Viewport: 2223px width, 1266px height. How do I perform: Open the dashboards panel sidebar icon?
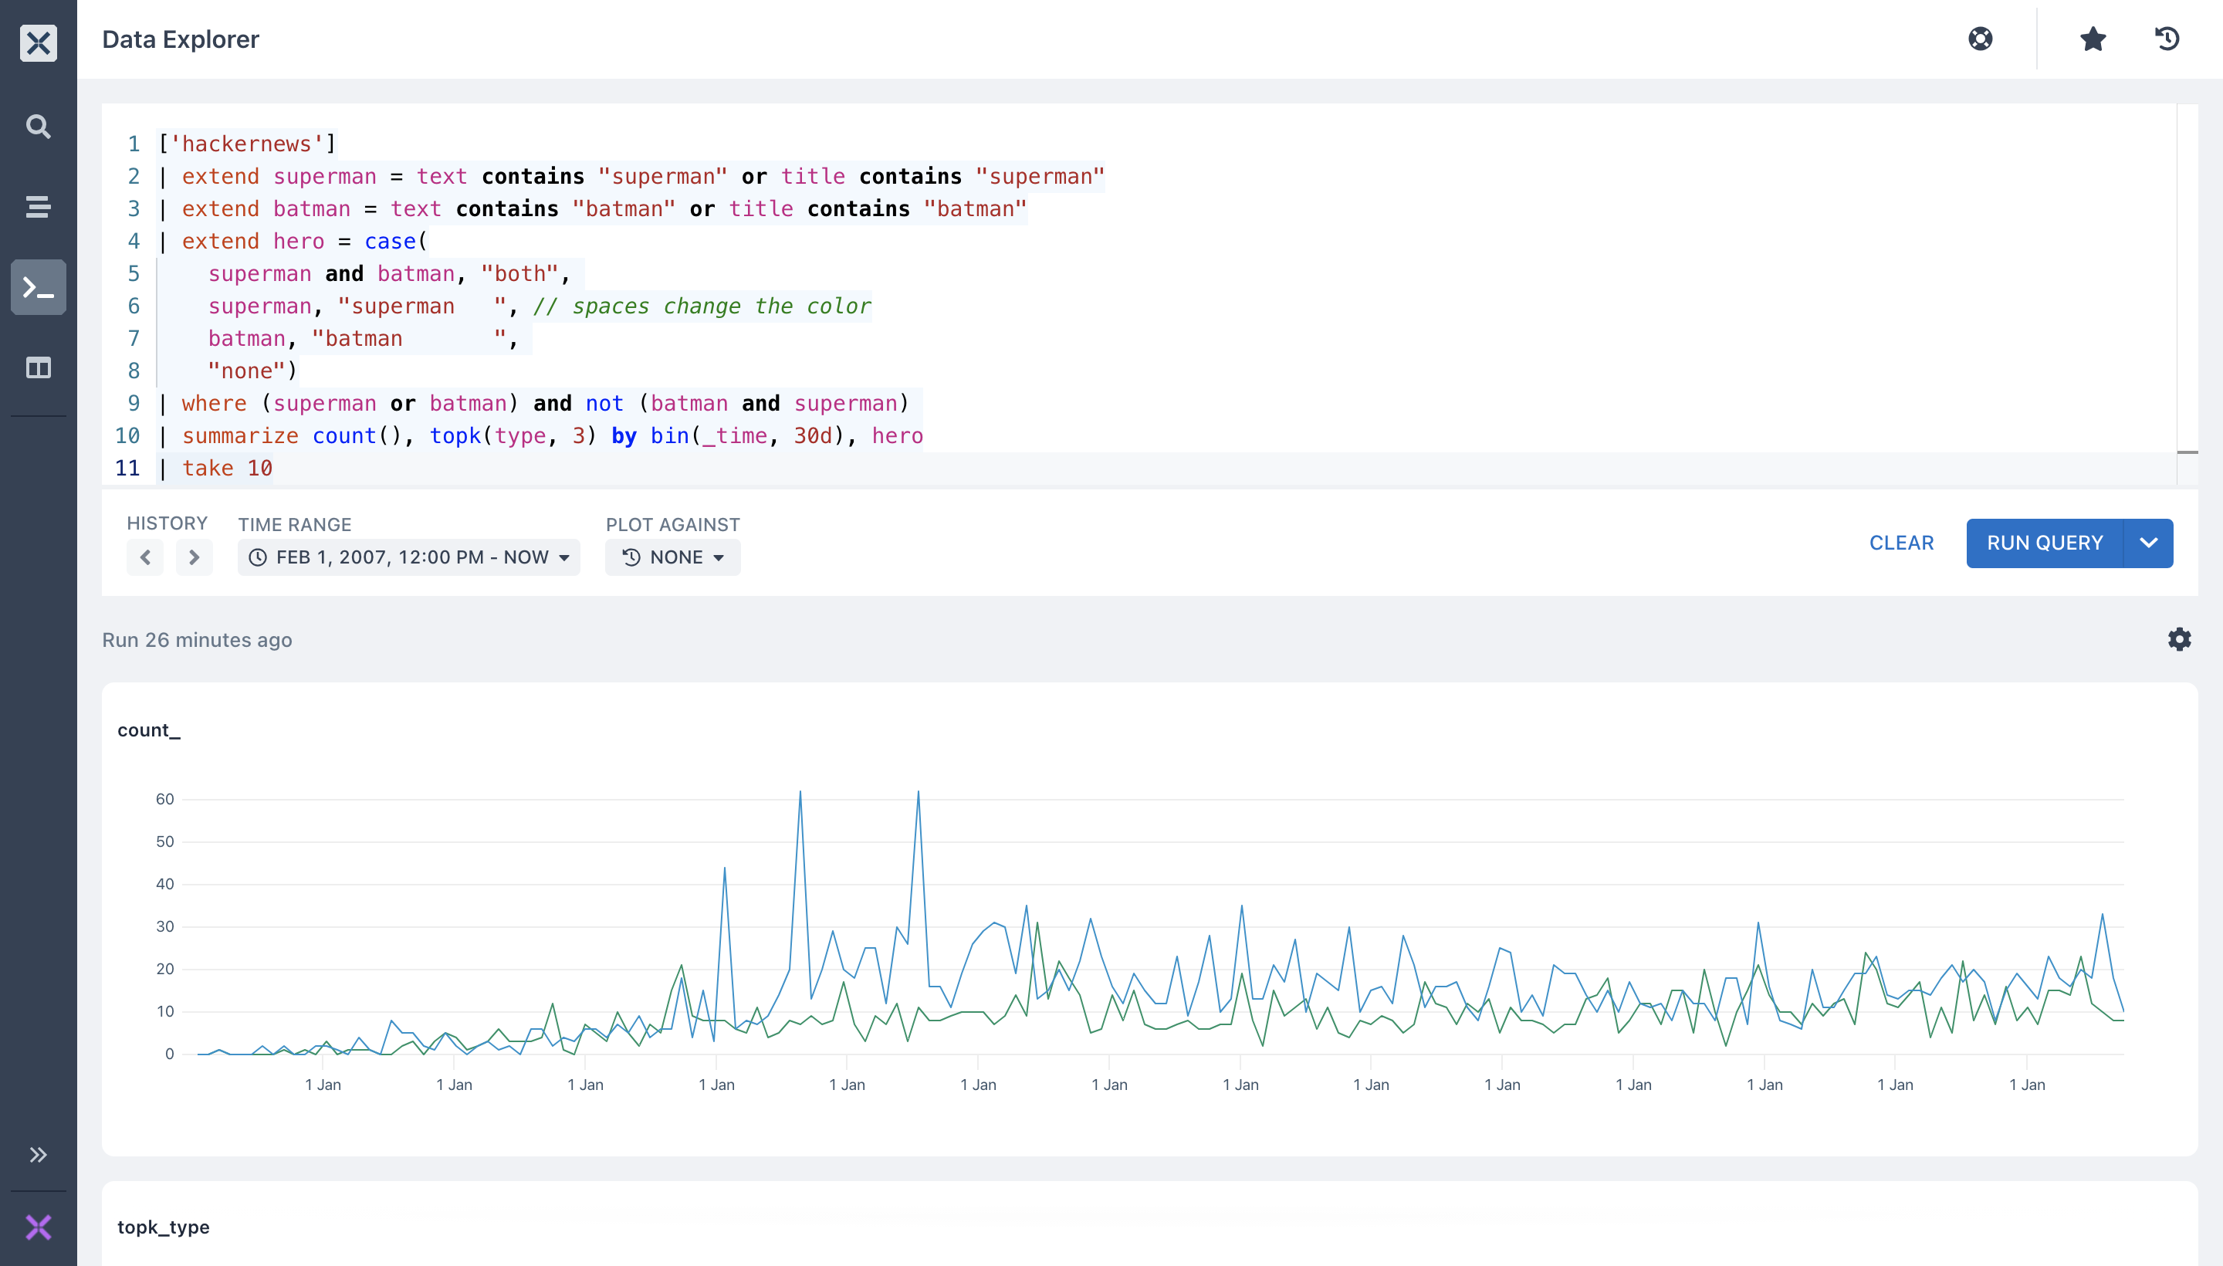[39, 367]
